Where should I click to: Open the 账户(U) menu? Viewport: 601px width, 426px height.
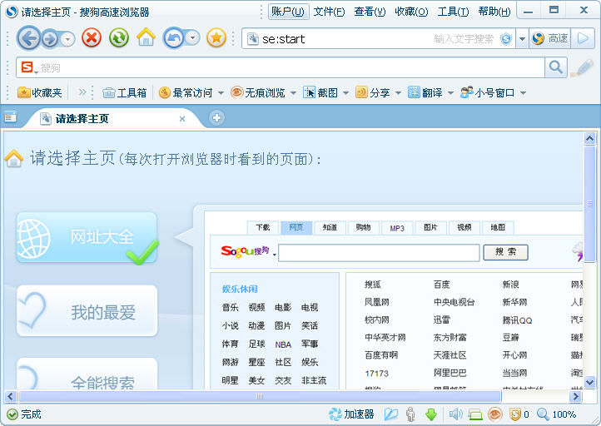coord(287,12)
